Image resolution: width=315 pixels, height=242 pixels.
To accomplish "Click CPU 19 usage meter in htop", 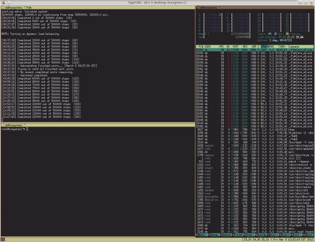I will (x=297, y=15).
